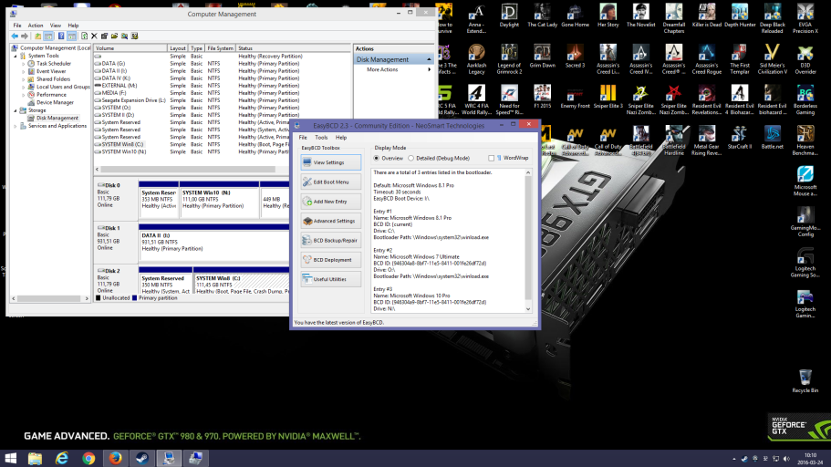Open File Explorer from the taskbar
This screenshot has height=467, width=831.
(35, 458)
